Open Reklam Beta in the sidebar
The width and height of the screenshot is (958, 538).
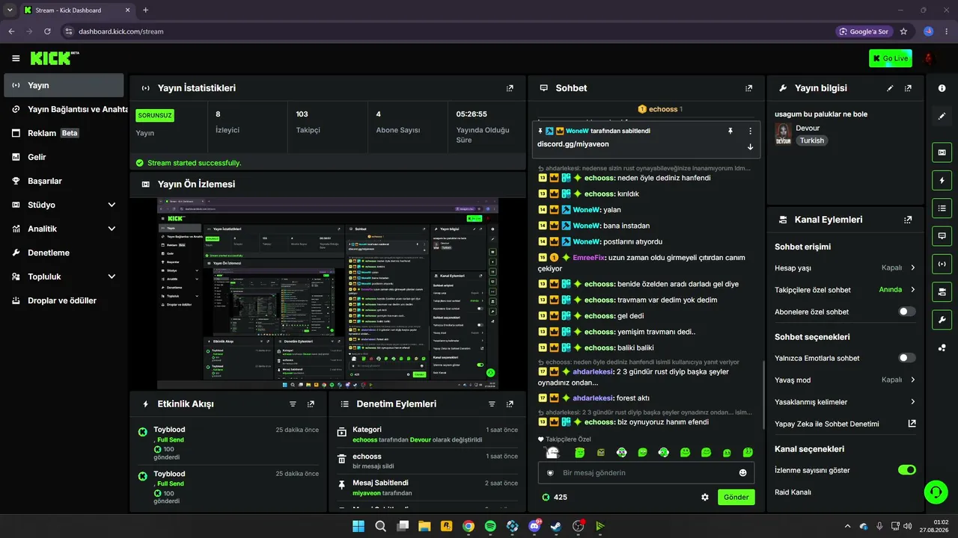coord(64,133)
